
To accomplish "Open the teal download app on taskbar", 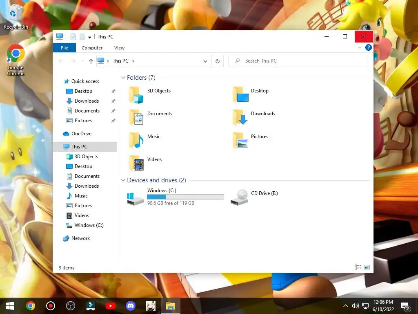I will [90, 306].
